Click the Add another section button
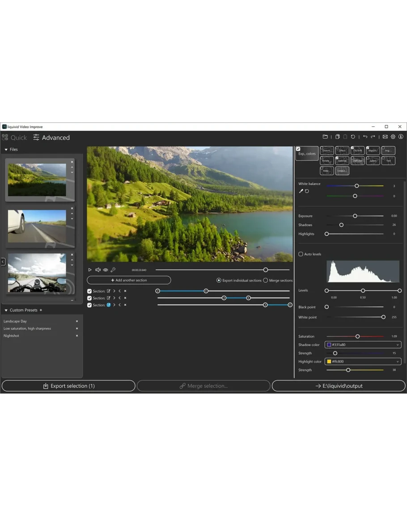The height and width of the screenshot is (516, 407). [129, 280]
